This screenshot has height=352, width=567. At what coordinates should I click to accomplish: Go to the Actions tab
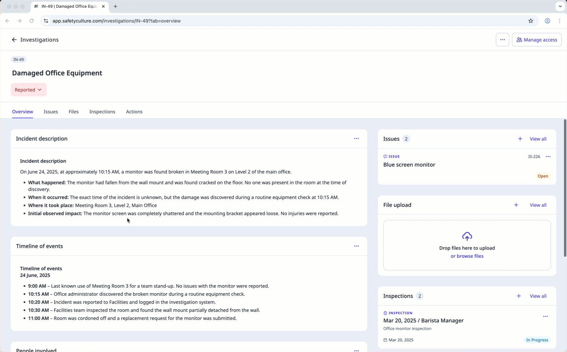tap(134, 112)
